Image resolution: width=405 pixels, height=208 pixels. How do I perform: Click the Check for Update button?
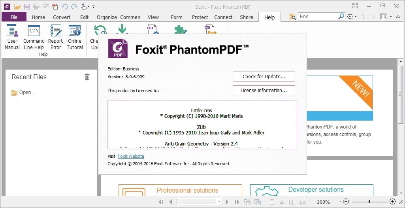click(x=264, y=76)
